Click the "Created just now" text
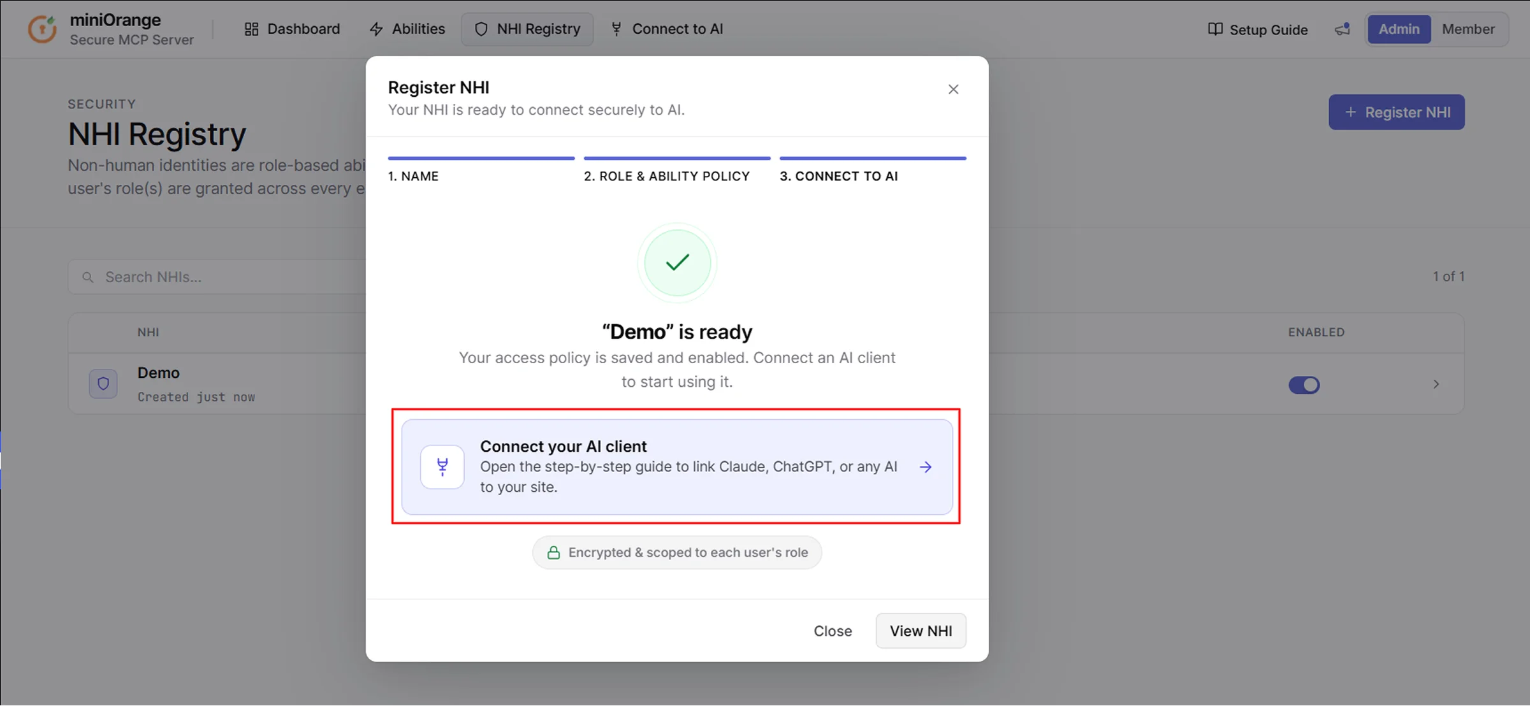The height and width of the screenshot is (706, 1530). tap(196, 397)
